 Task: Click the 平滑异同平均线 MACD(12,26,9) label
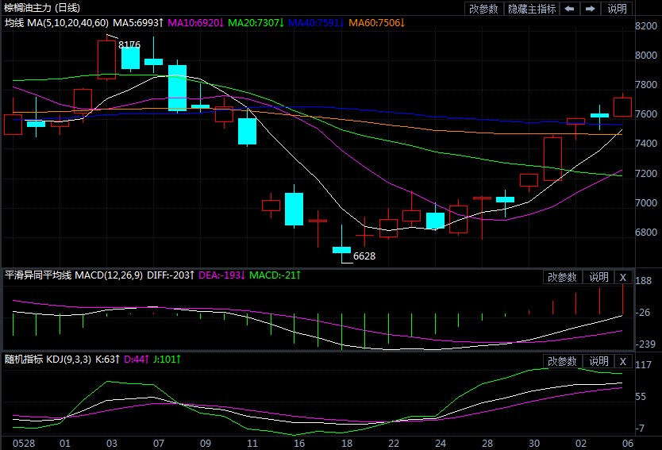pos(75,275)
